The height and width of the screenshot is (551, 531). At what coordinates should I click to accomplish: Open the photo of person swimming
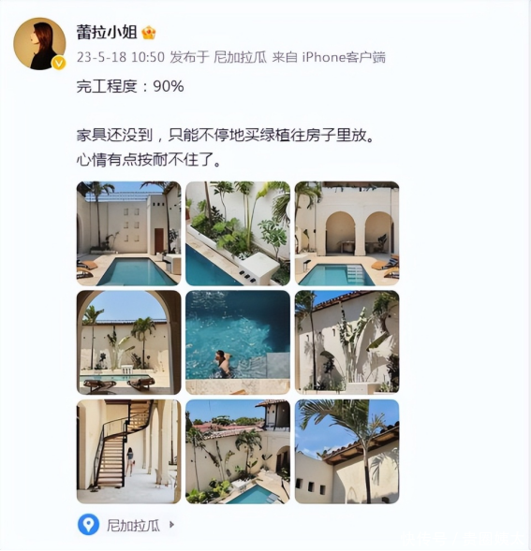tap(238, 342)
